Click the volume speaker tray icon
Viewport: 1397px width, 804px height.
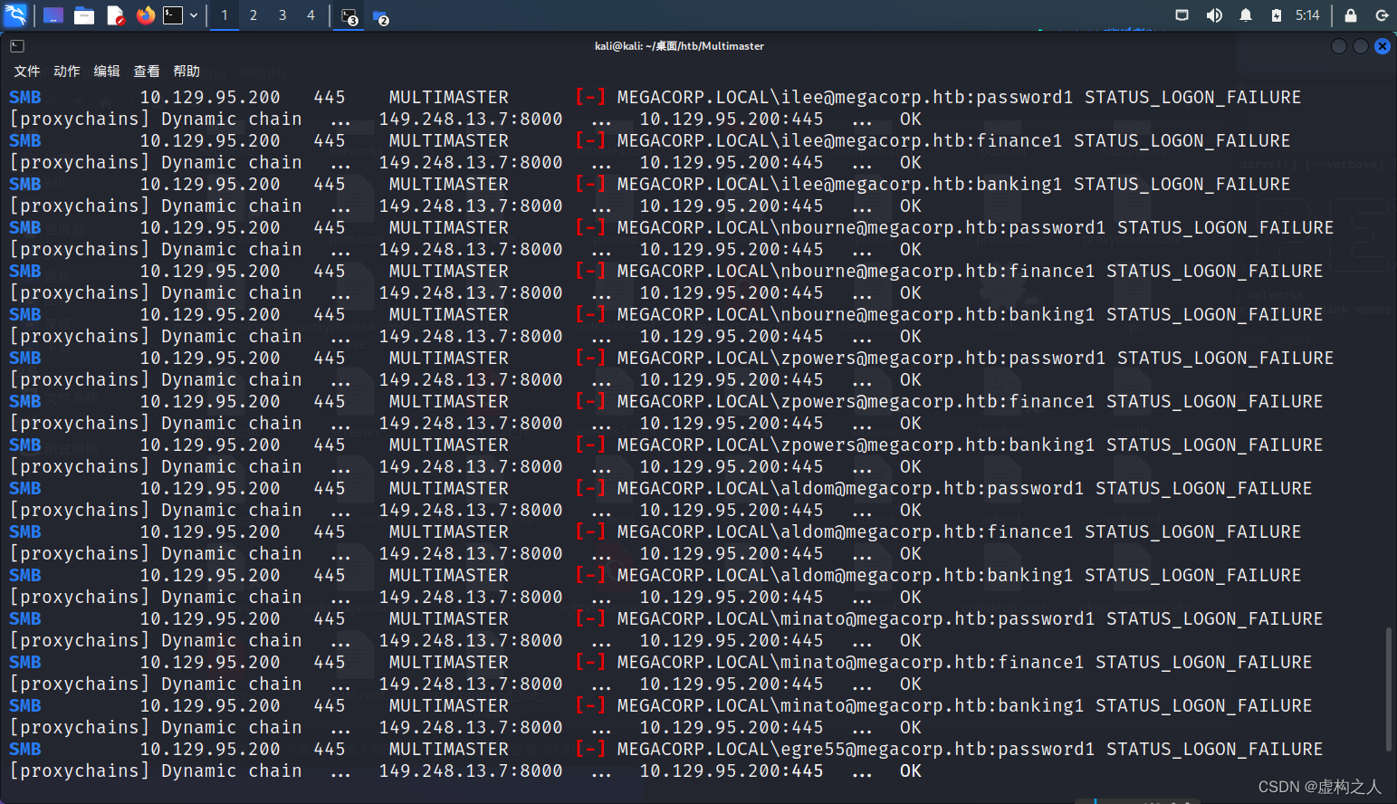(1214, 15)
